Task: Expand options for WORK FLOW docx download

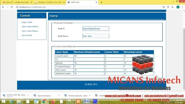Action: [28, 95]
